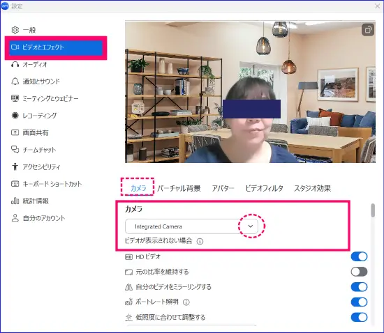Go to the ビデオフィルタ tab
This screenshot has height=333, width=384.
264,188
